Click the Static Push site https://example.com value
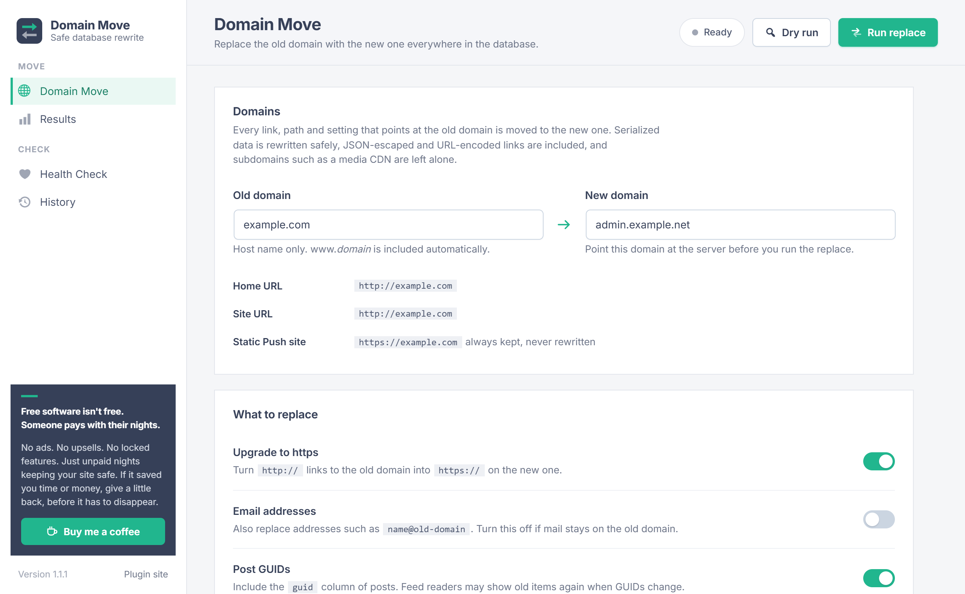Screen dimensions: 965x594 408,342
